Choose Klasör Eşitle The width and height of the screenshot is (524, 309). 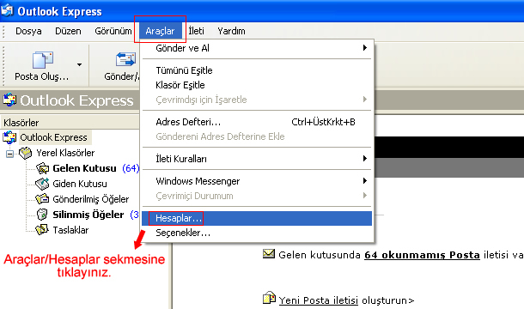(x=257, y=85)
